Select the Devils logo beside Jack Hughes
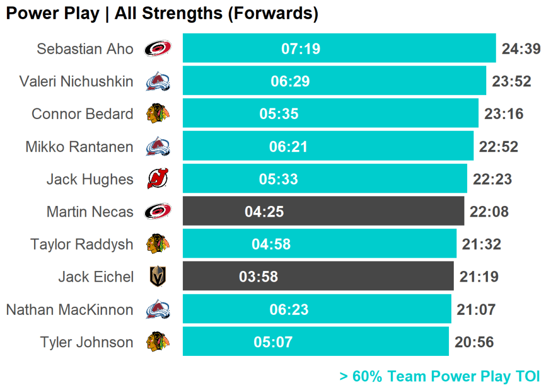This screenshot has height=390, width=546. (158, 179)
